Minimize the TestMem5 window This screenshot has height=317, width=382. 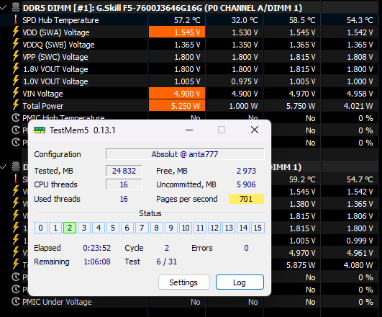click(x=189, y=130)
